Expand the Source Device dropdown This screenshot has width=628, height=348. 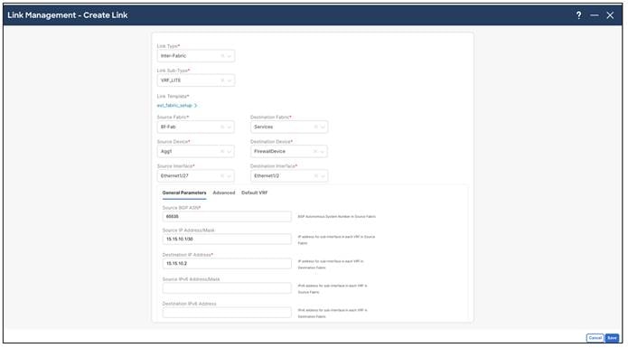(x=230, y=151)
